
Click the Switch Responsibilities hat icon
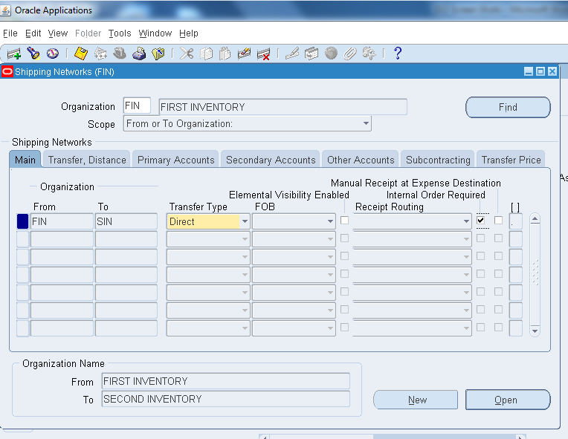tap(119, 53)
